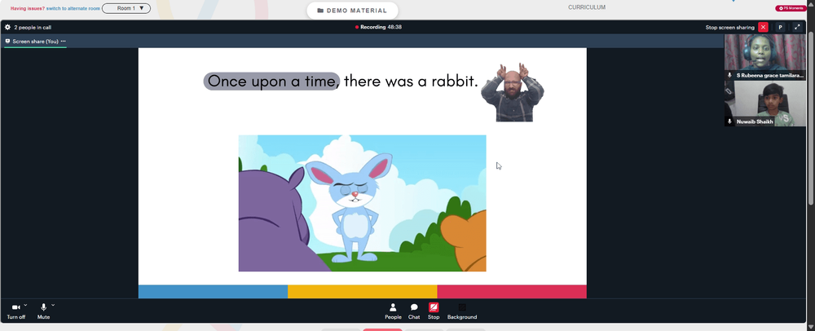Click the red X to stop screen sharing
Viewport: 815px width, 331px height.
click(x=763, y=27)
